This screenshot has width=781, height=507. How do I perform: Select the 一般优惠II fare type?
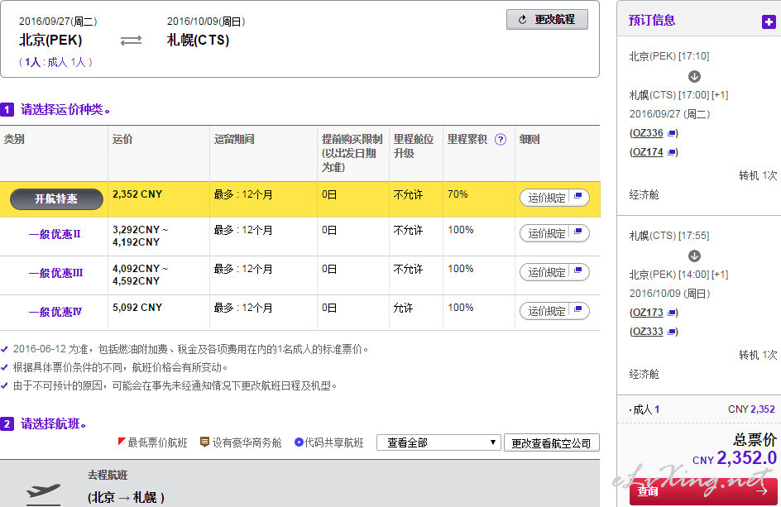point(55,234)
